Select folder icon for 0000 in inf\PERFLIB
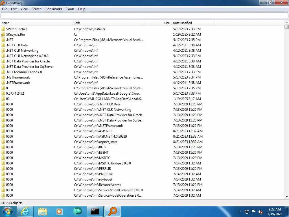289x217 pixels. point(3,168)
